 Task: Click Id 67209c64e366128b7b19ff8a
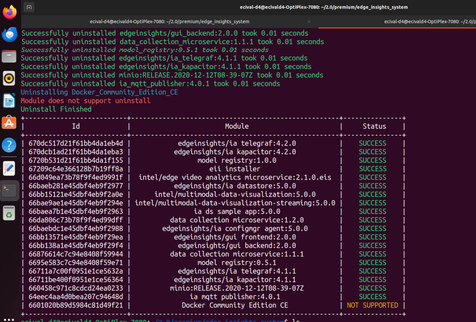(x=76, y=169)
